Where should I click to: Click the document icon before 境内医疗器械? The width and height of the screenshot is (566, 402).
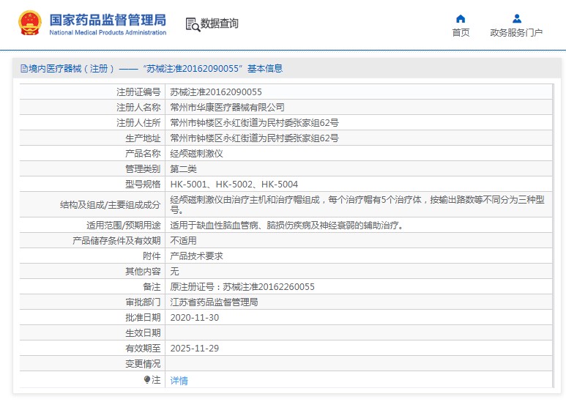23,69
